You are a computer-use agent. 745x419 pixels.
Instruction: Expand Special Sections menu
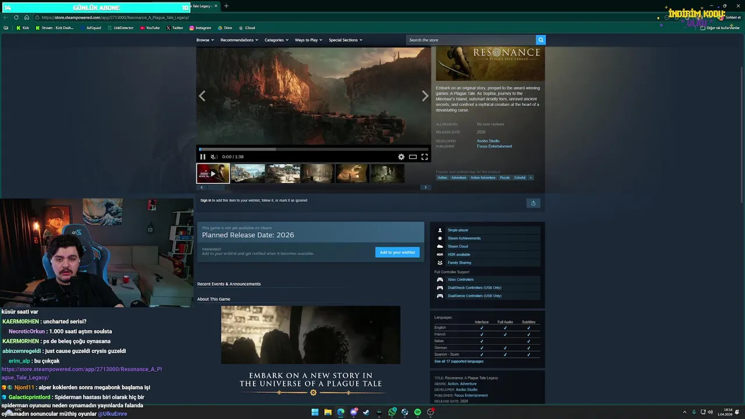pyautogui.click(x=346, y=40)
